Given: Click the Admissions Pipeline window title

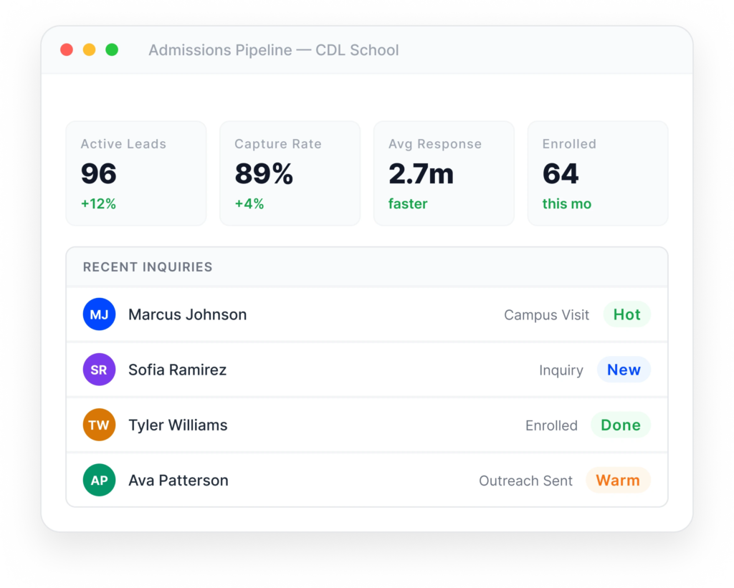Looking at the screenshot, I should tap(273, 49).
